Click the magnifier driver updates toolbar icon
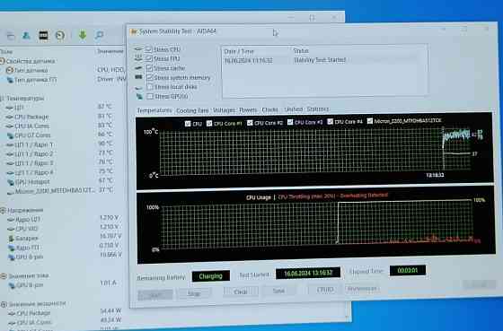Screen dimensions: 503x331 point(99,35)
